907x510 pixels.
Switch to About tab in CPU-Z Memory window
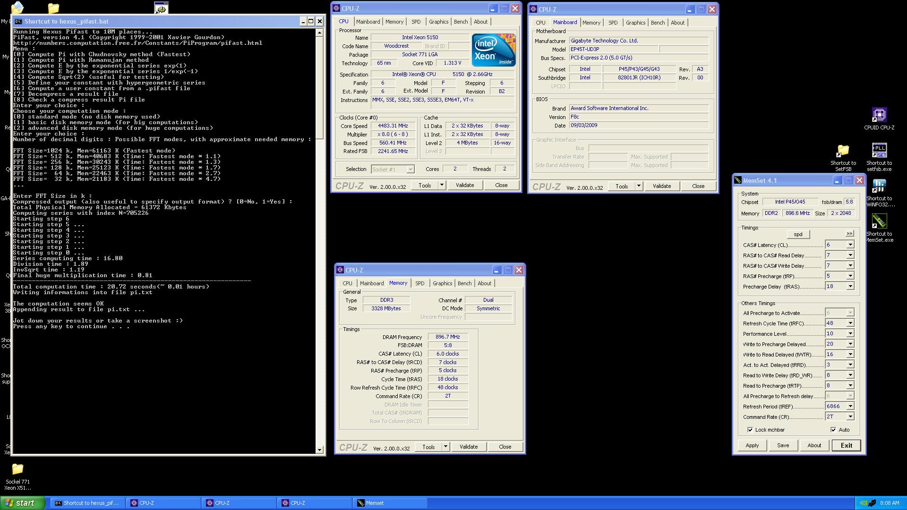pos(484,283)
